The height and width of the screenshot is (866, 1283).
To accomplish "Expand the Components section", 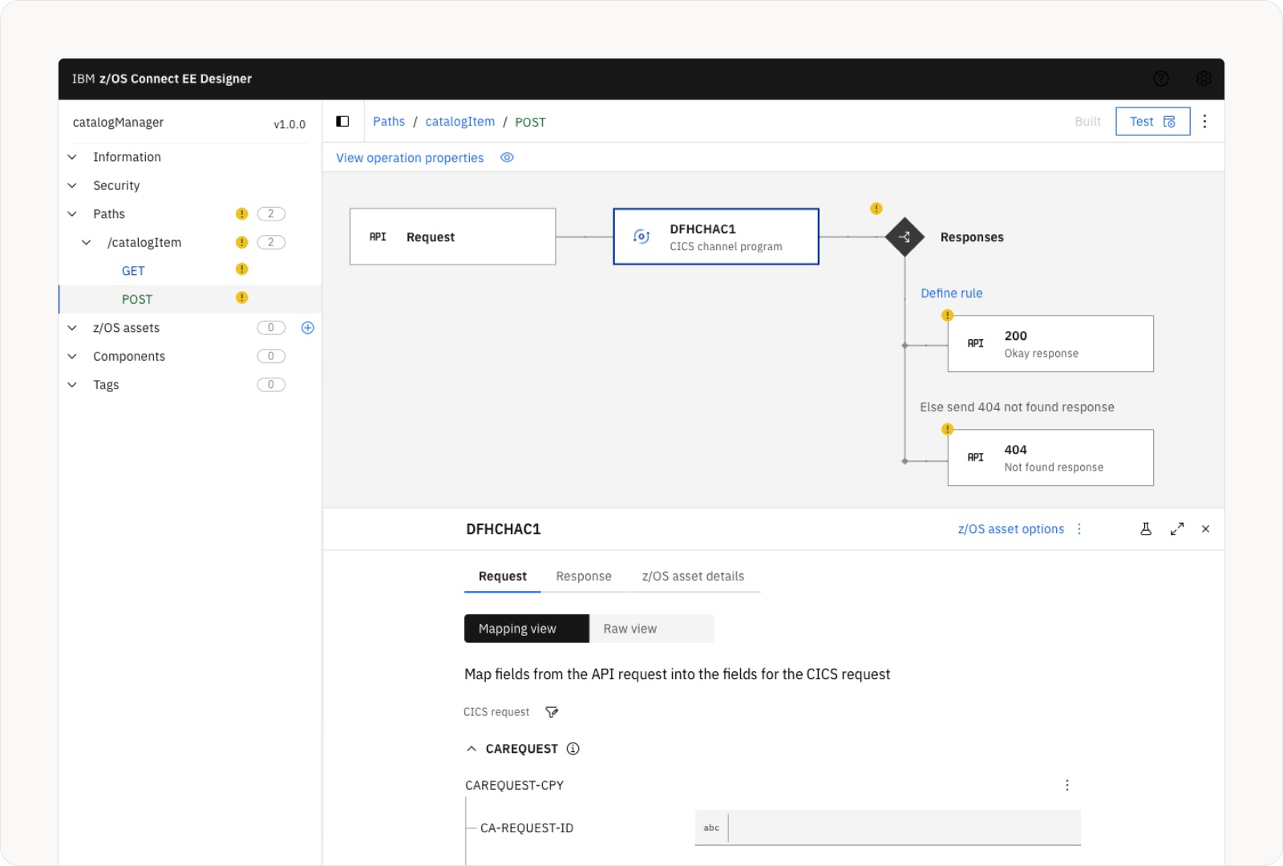I will (x=72, y=357).
